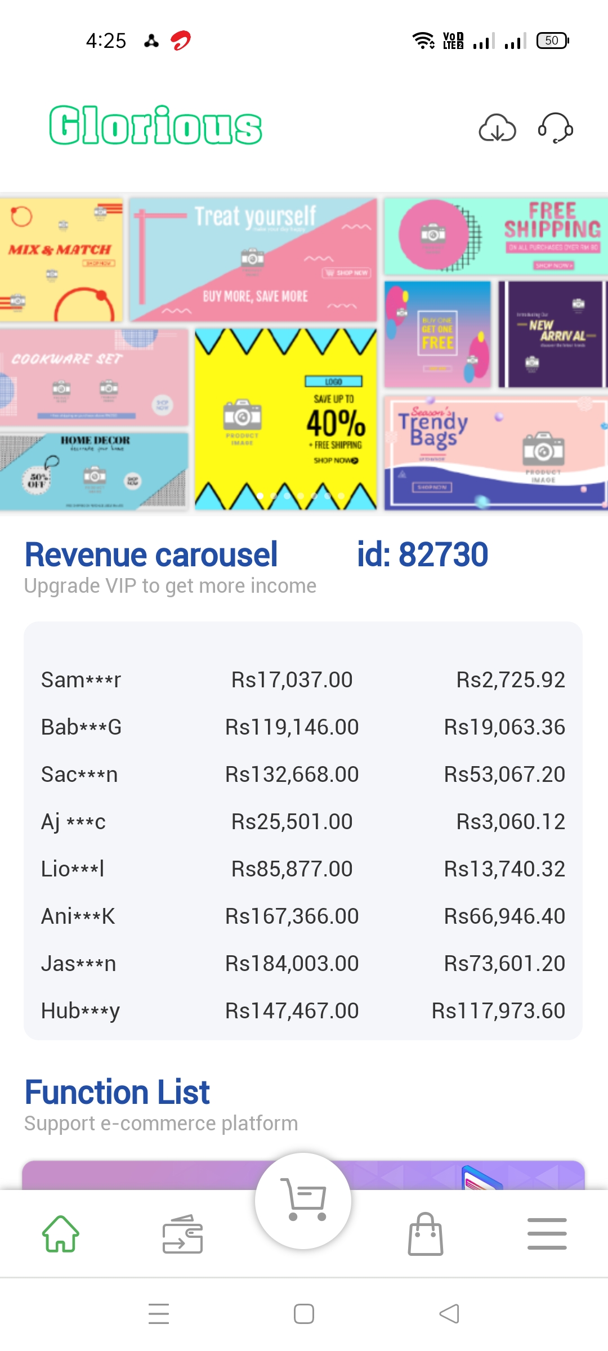608x1351 pixels.
Task: Open the hamburger menu tab
Action: (547, 1234)
